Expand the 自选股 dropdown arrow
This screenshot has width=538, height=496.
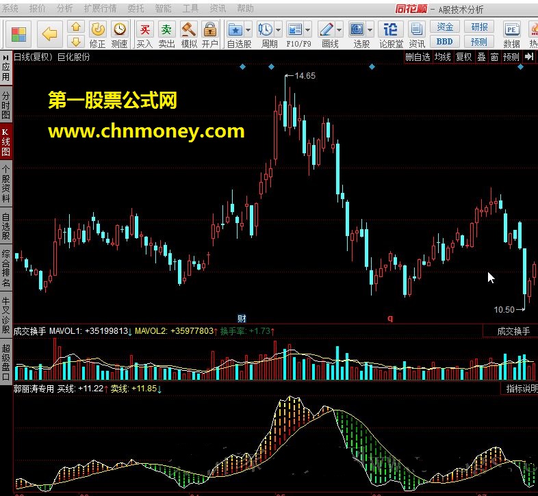[248, 30]
